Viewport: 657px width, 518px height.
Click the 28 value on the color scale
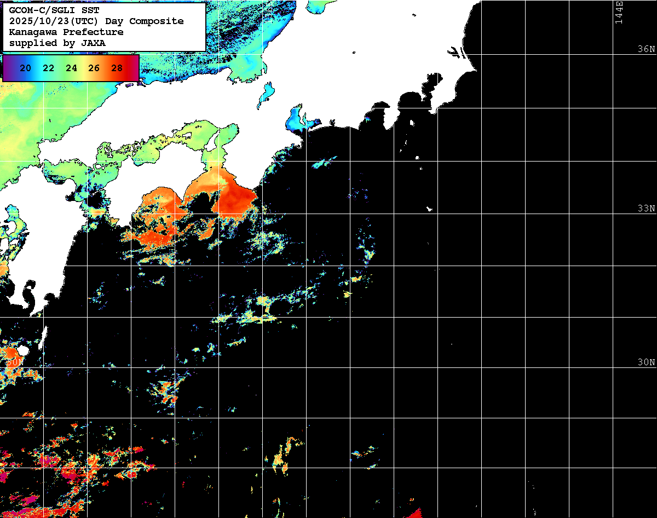tap(117, 68)
